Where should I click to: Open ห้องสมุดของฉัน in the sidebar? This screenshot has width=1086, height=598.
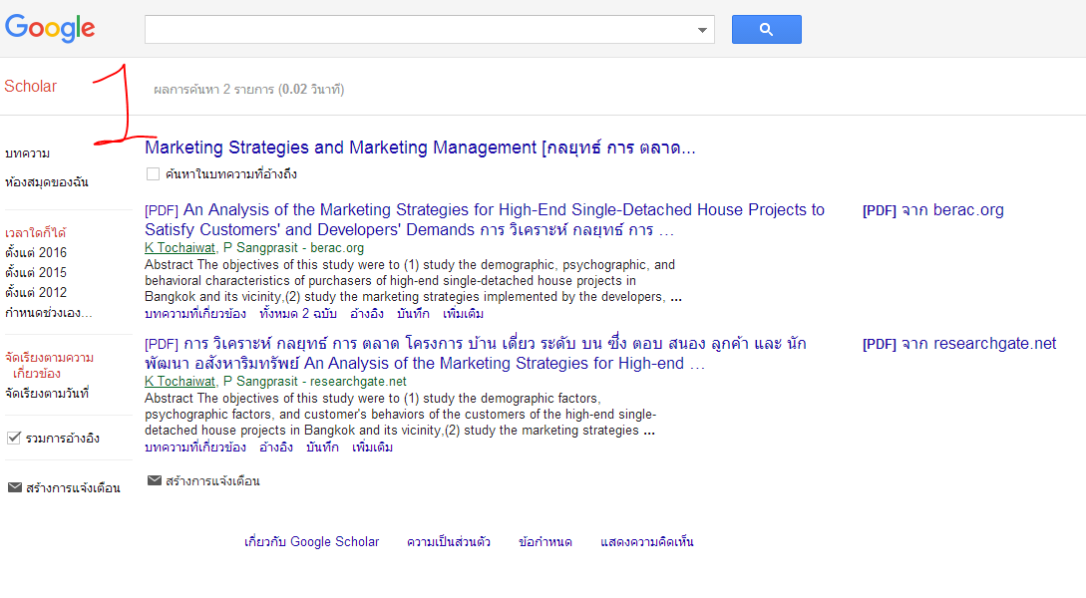(47, 182)
